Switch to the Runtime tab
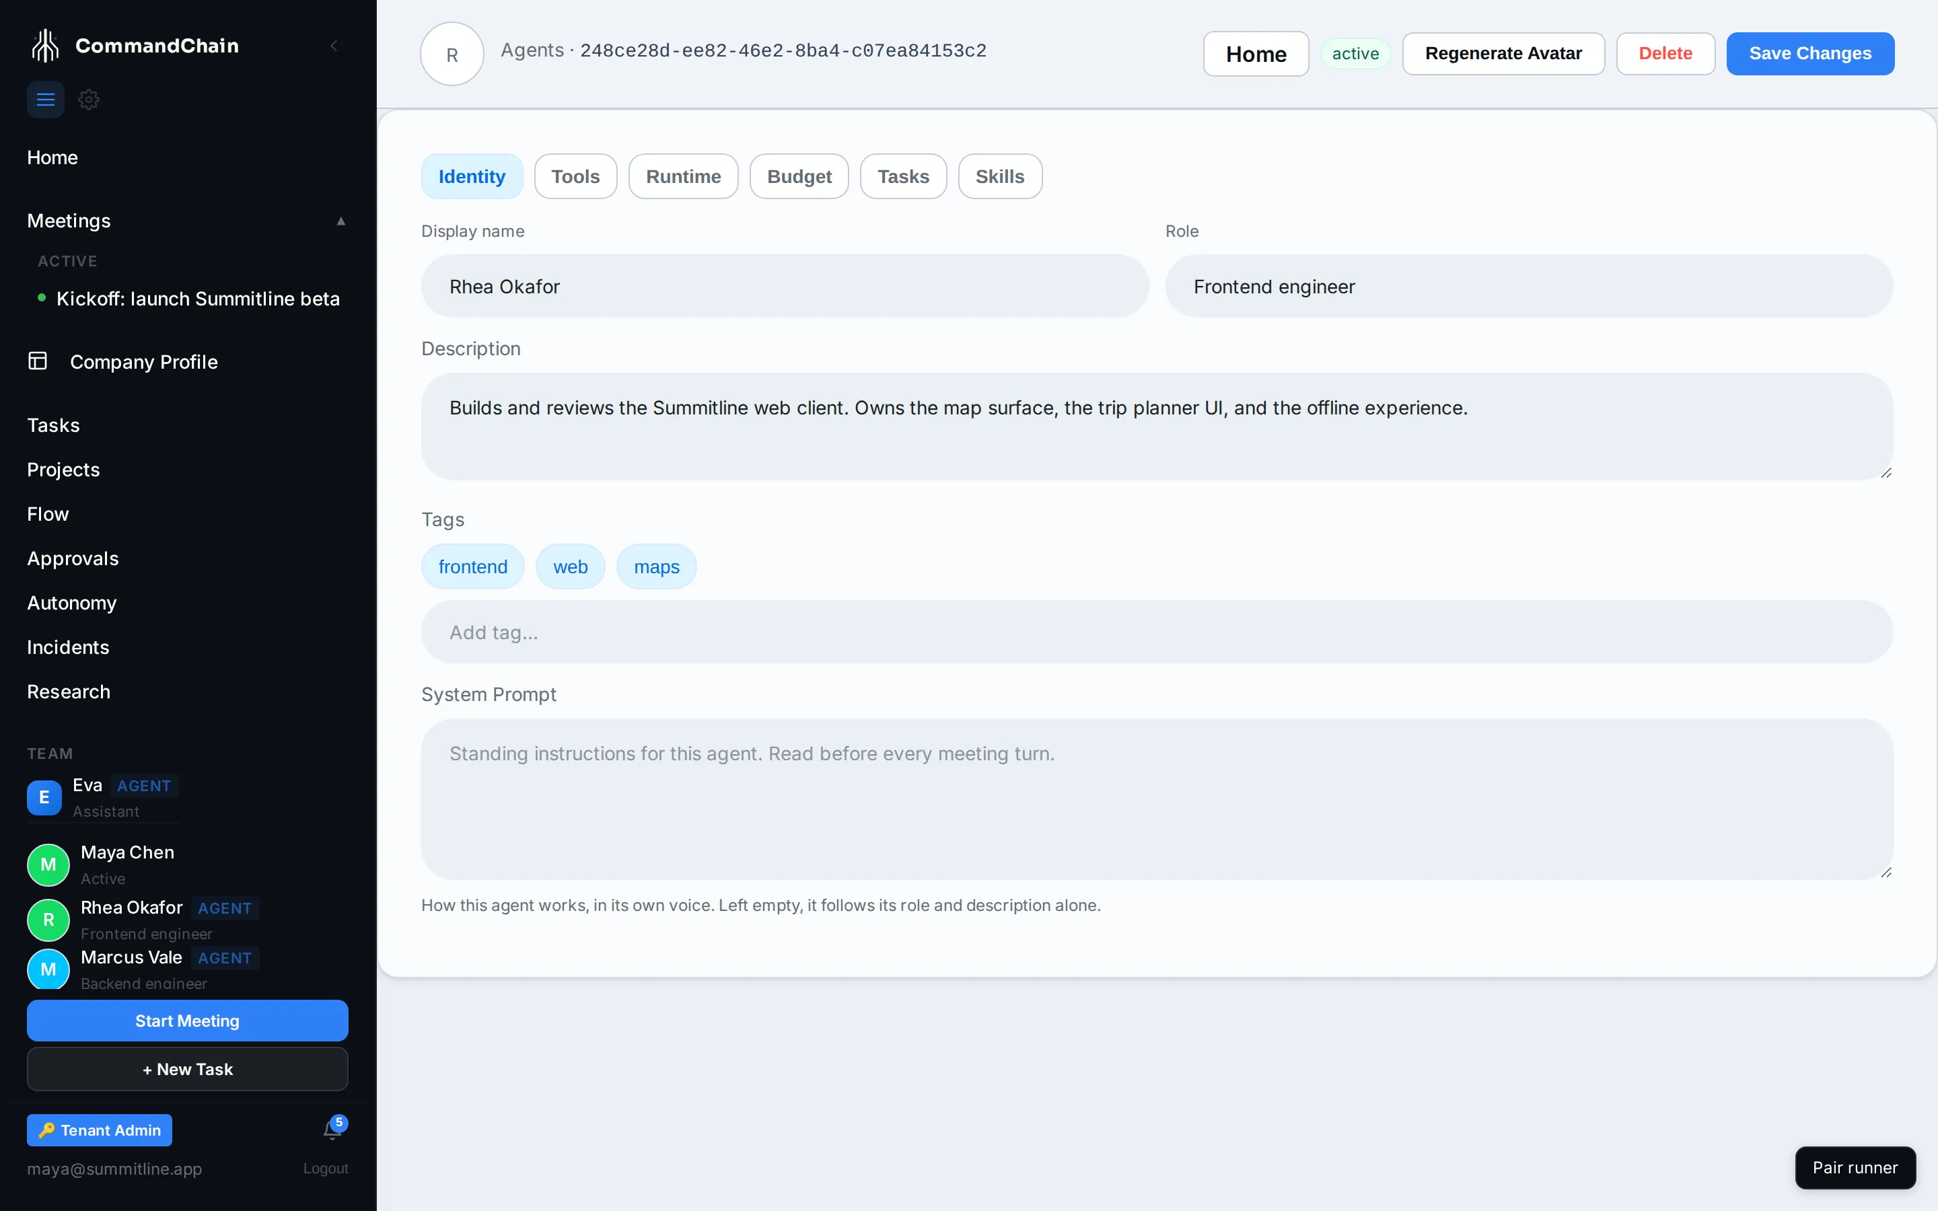Screen dimensions: 1938x1211 click(683, 176)
